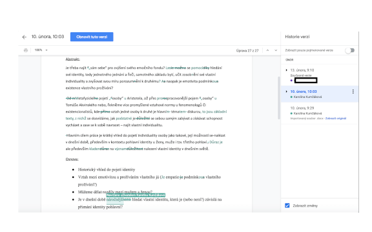372x232 pixels.
Task: Open more options for 10. února 10:03 version
Action: 353,92
